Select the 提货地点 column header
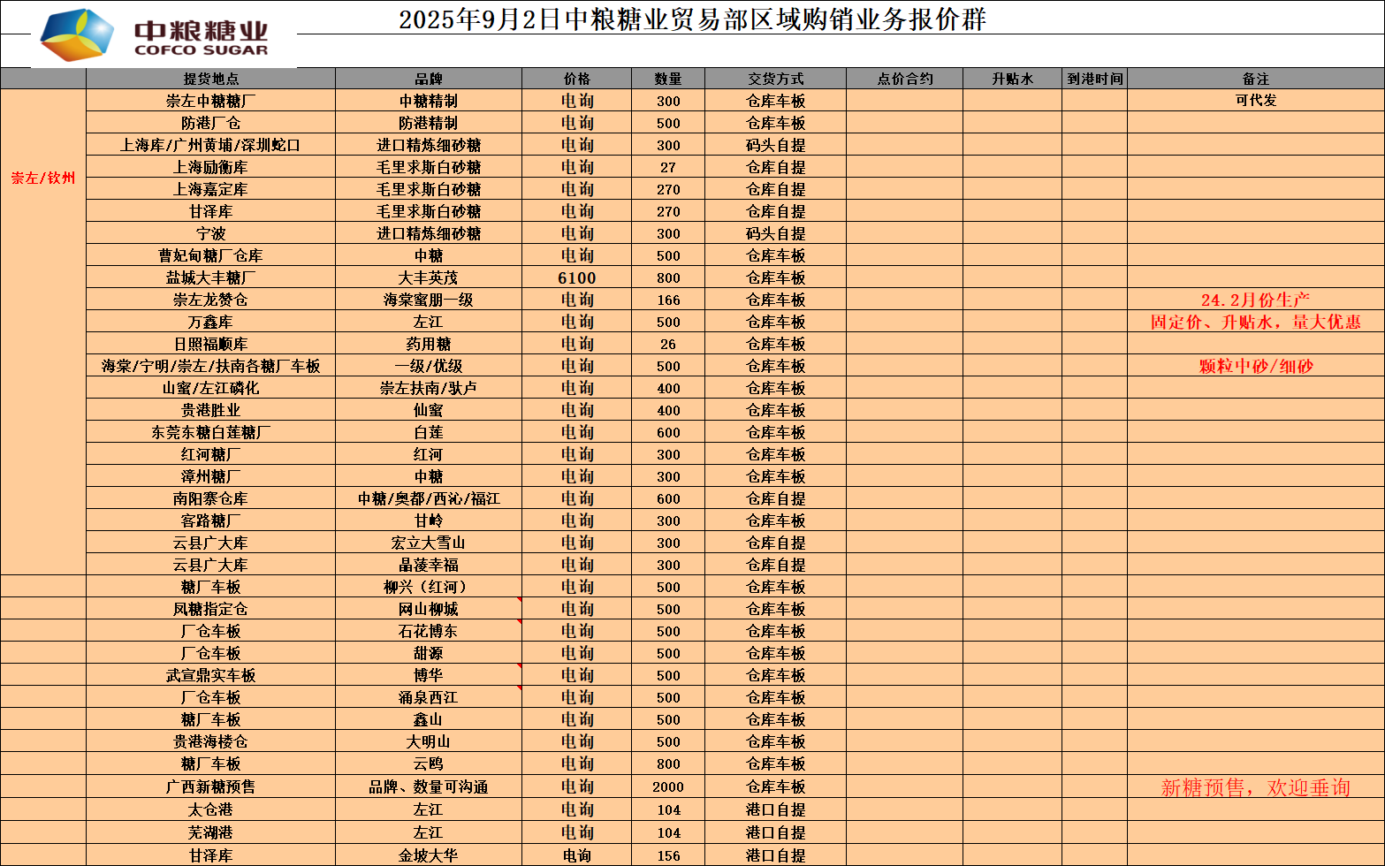Image resolution: width=1385 pixels, height=866 pixels. click(x=210, y=79)
